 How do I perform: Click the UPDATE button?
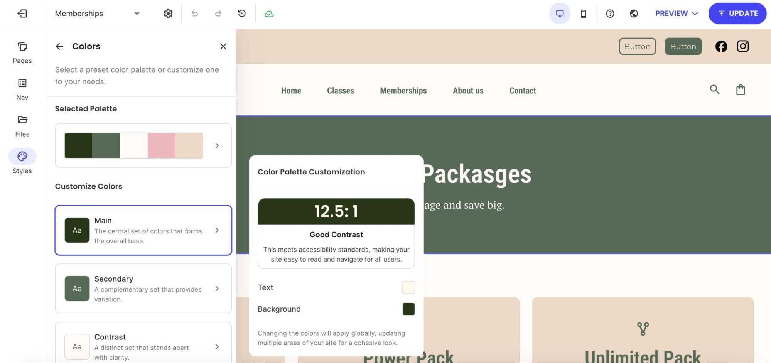pyautogui.click(x=737, y=14)
